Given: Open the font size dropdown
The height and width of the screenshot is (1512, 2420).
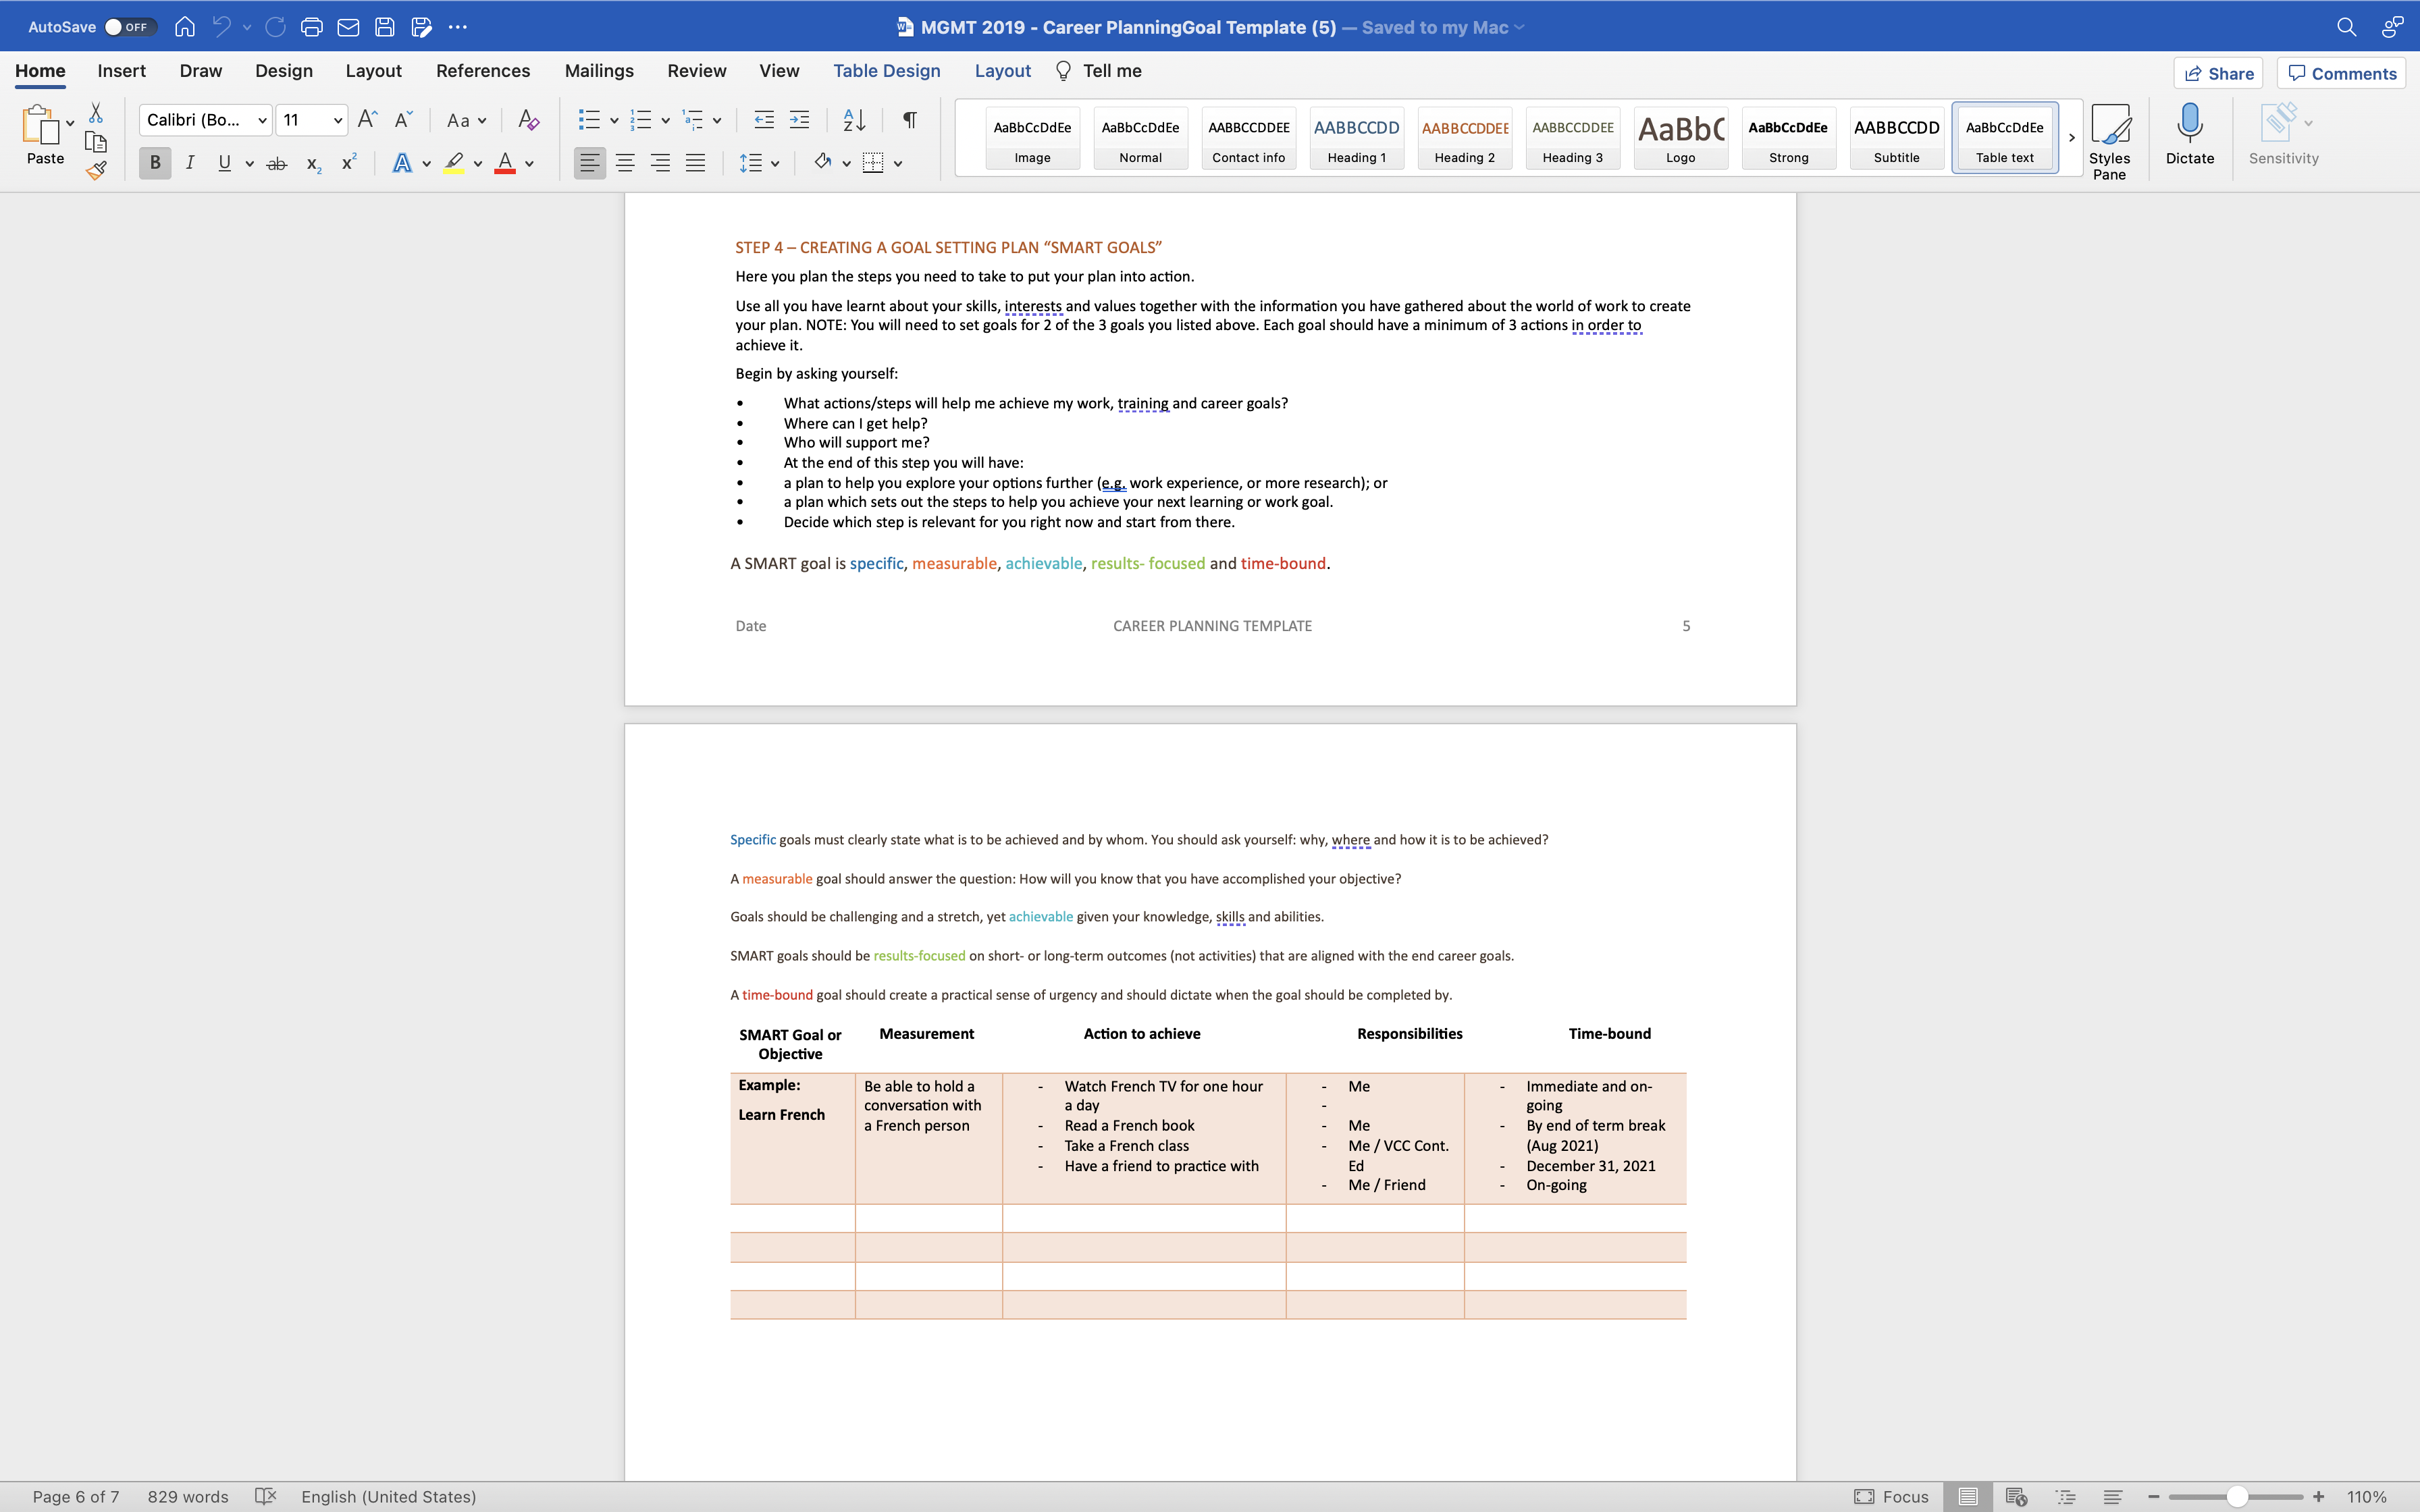Looking at the screenshot, I should tap(338, 120).
